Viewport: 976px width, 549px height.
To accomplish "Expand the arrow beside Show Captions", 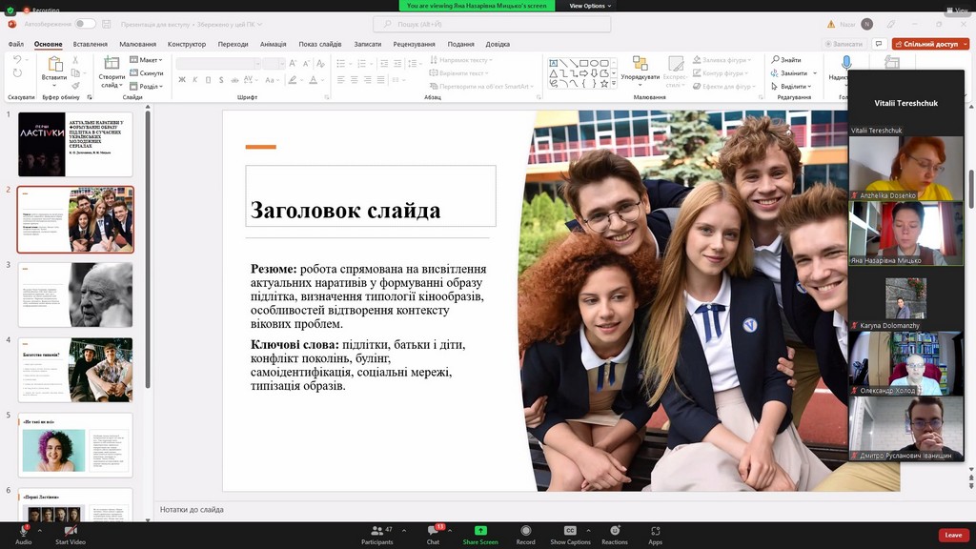I will coord(590,529).
